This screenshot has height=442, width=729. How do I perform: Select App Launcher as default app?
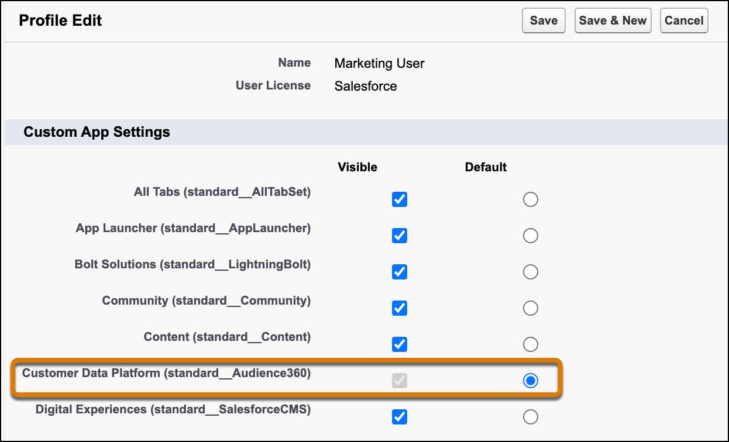click(x=531, y=236)
